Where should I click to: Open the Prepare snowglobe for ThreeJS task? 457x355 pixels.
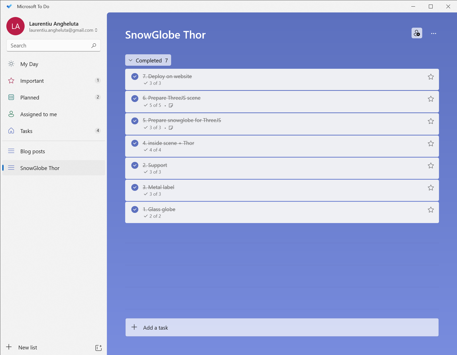coord(254,124)
